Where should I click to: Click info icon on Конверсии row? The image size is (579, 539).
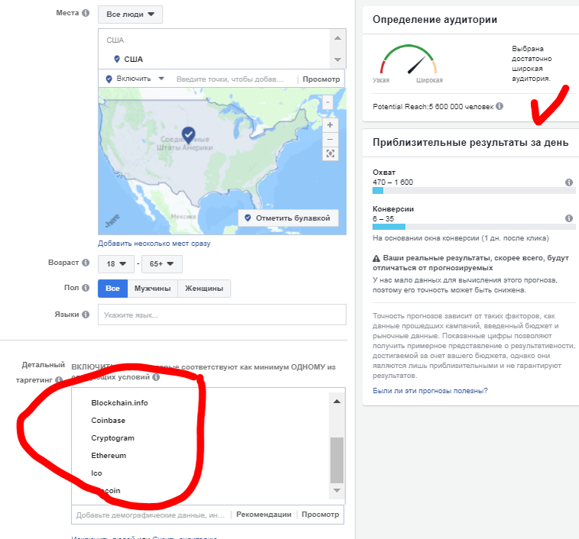click(x=569, y=218)
